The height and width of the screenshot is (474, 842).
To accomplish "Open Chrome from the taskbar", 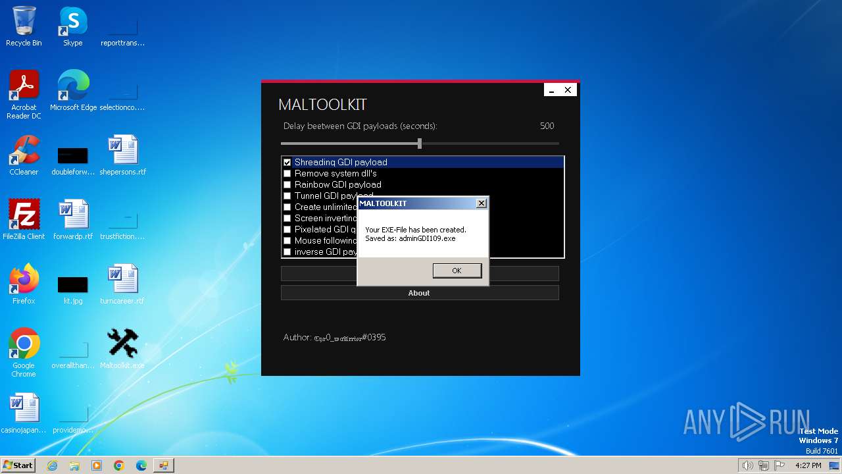I will pyautogui.click(x=119, y=465).
